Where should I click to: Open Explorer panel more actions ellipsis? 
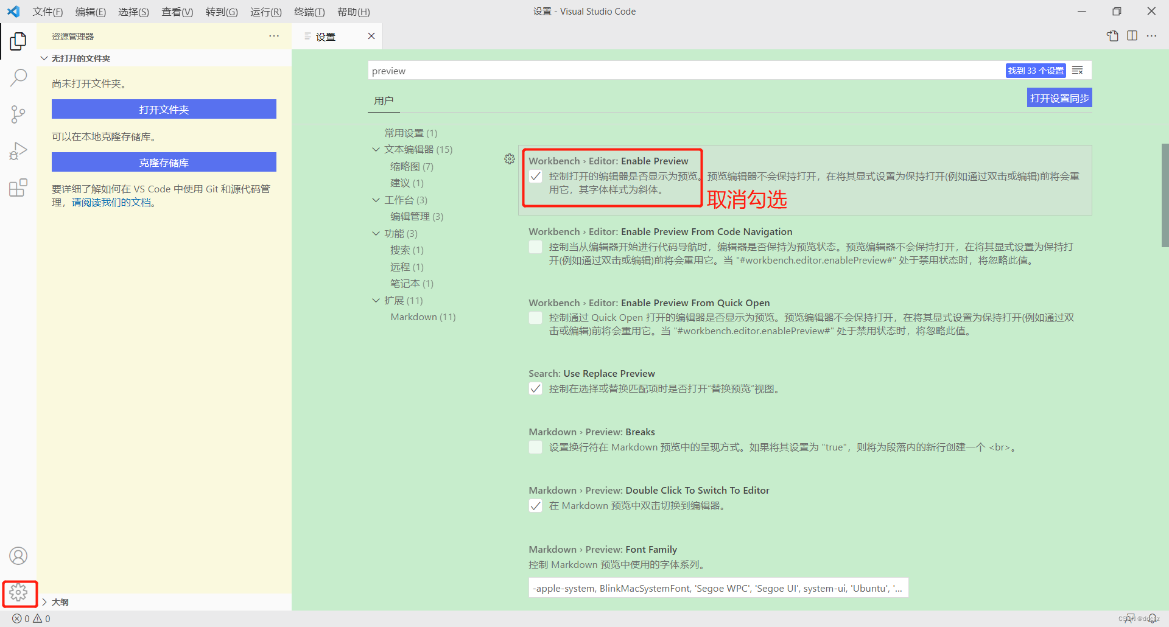[x=274, y=37]
